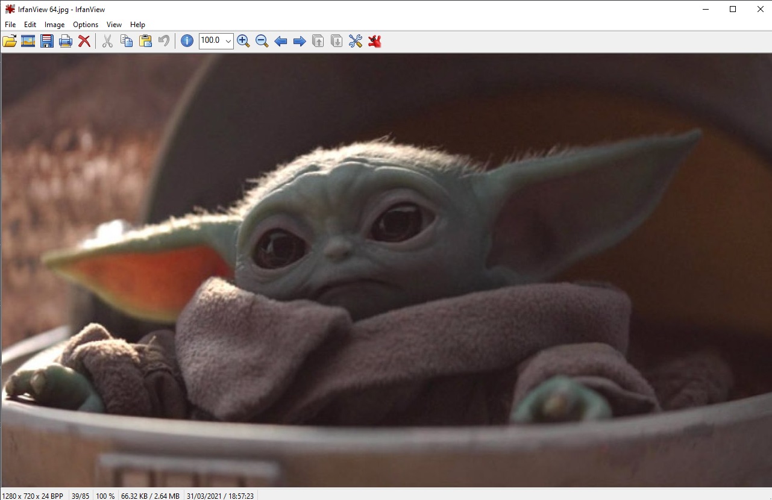
Task: Paste from clipboard icon
Action: pyautogui.click(x=145, y=41)
